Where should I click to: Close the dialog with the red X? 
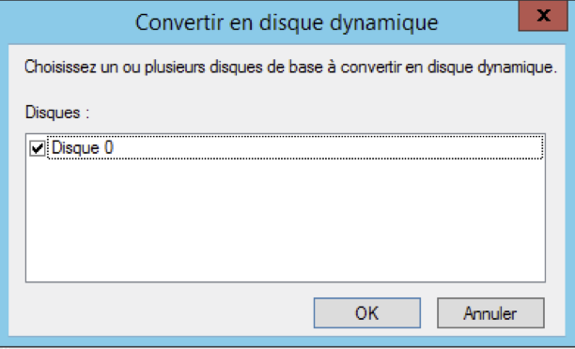coord(543,16)
